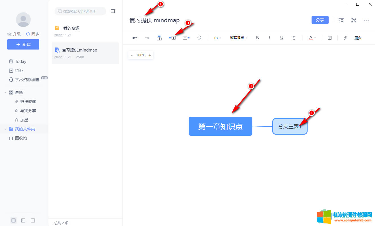The image size is (375, 226).
Task: Toggle italic formatting
Action: (269, 38)
